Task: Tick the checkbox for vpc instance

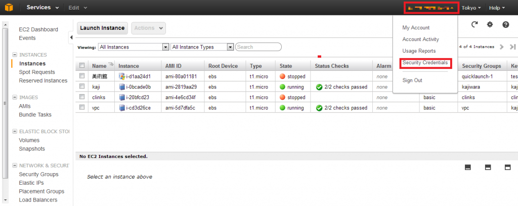Action: pos(82,107)
